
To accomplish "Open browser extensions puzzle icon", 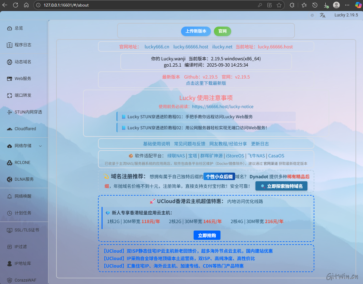I will click(x=292, y=5).
